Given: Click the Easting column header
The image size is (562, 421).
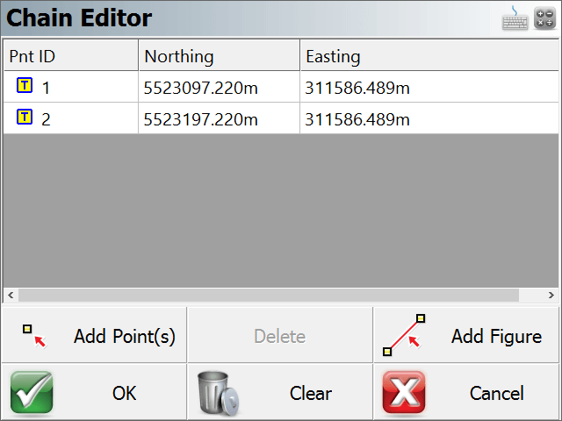Looking at the screenshot, I should point(429,55).
